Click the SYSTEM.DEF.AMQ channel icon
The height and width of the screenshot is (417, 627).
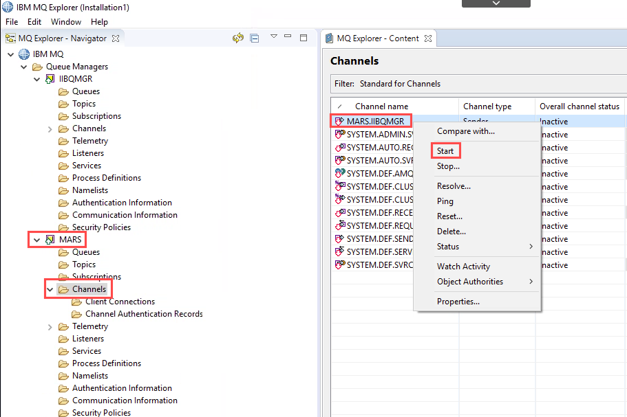point(339,173)
